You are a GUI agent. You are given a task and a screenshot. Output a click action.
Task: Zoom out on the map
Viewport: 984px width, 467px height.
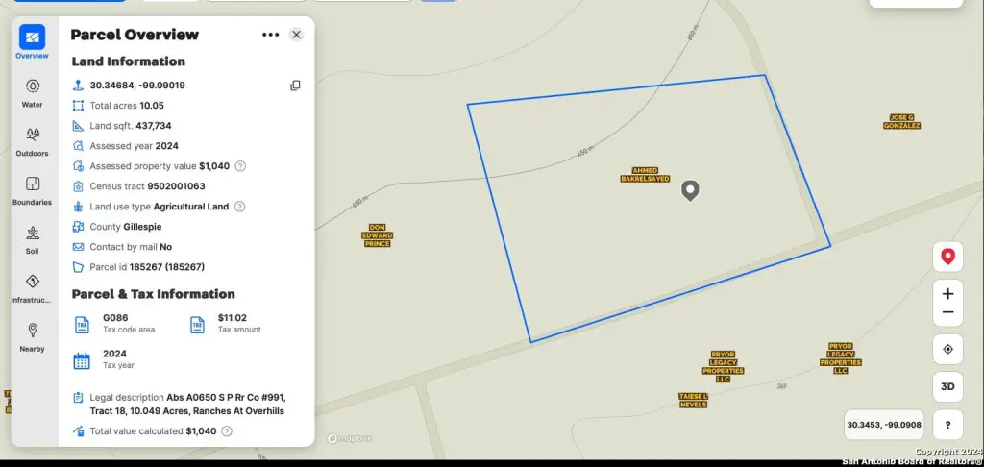(947, 312)
